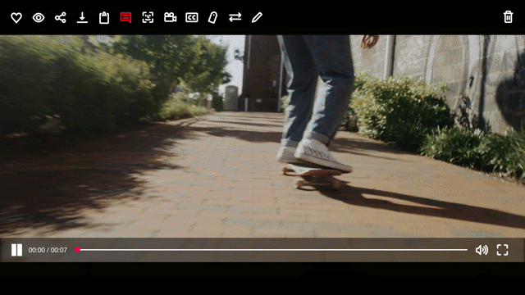Open the red comments icon
This screenshot has width=525, height=295.
point(126,18)
